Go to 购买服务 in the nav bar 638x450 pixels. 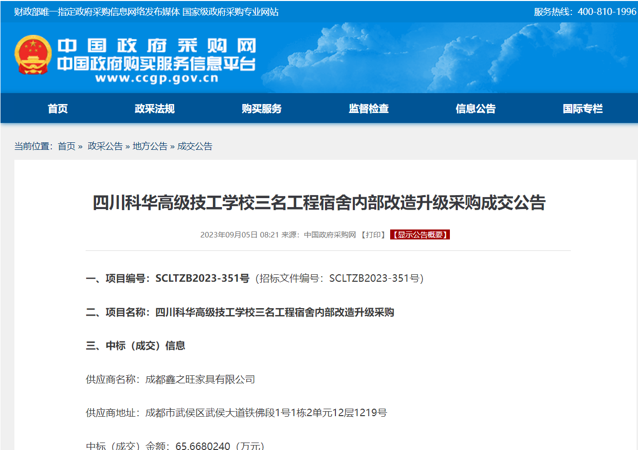262,109
